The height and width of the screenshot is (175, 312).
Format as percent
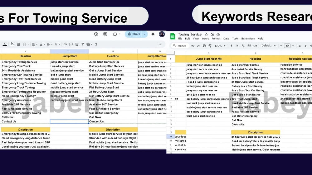[237, 46]
